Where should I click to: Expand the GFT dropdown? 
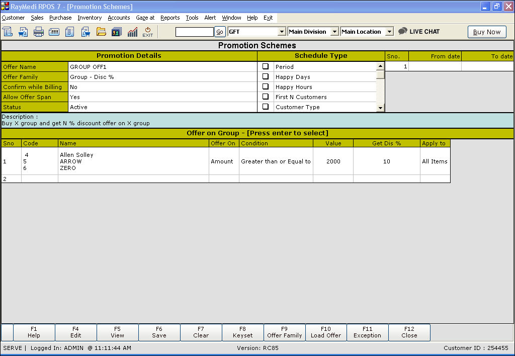pyautogui.click(x=282, y=32)
